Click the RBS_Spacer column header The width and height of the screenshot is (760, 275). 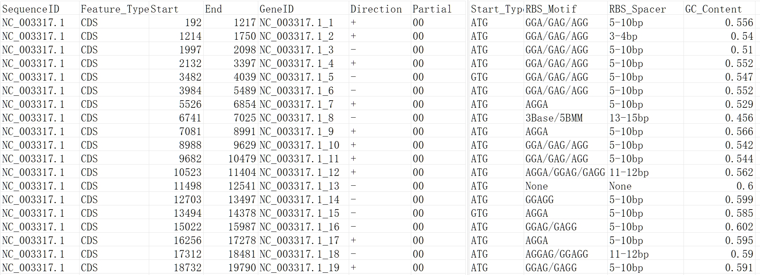(x=645, y=9)
